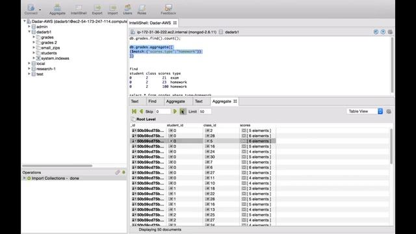Expand the research-1 database node
The height and width of the screenshot is (234, 416).
29,69
